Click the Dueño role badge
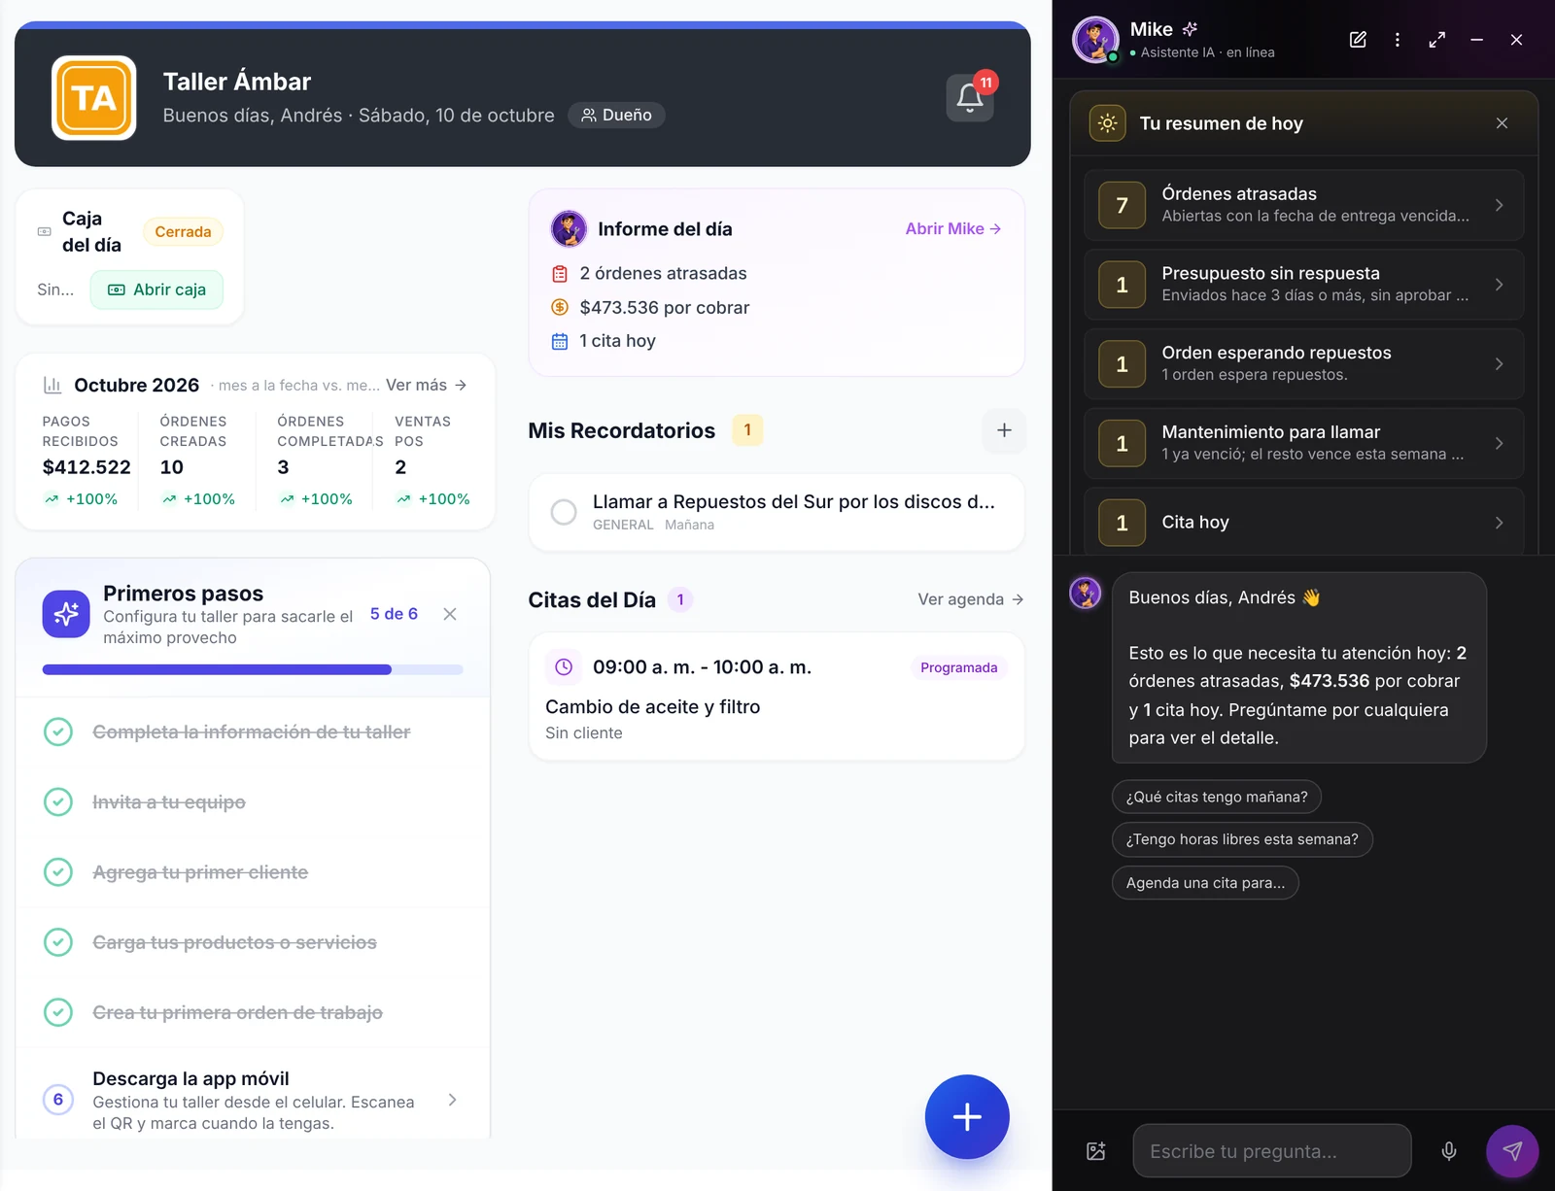This screenshot has width=1555, height=1191. tap(616, 115)
